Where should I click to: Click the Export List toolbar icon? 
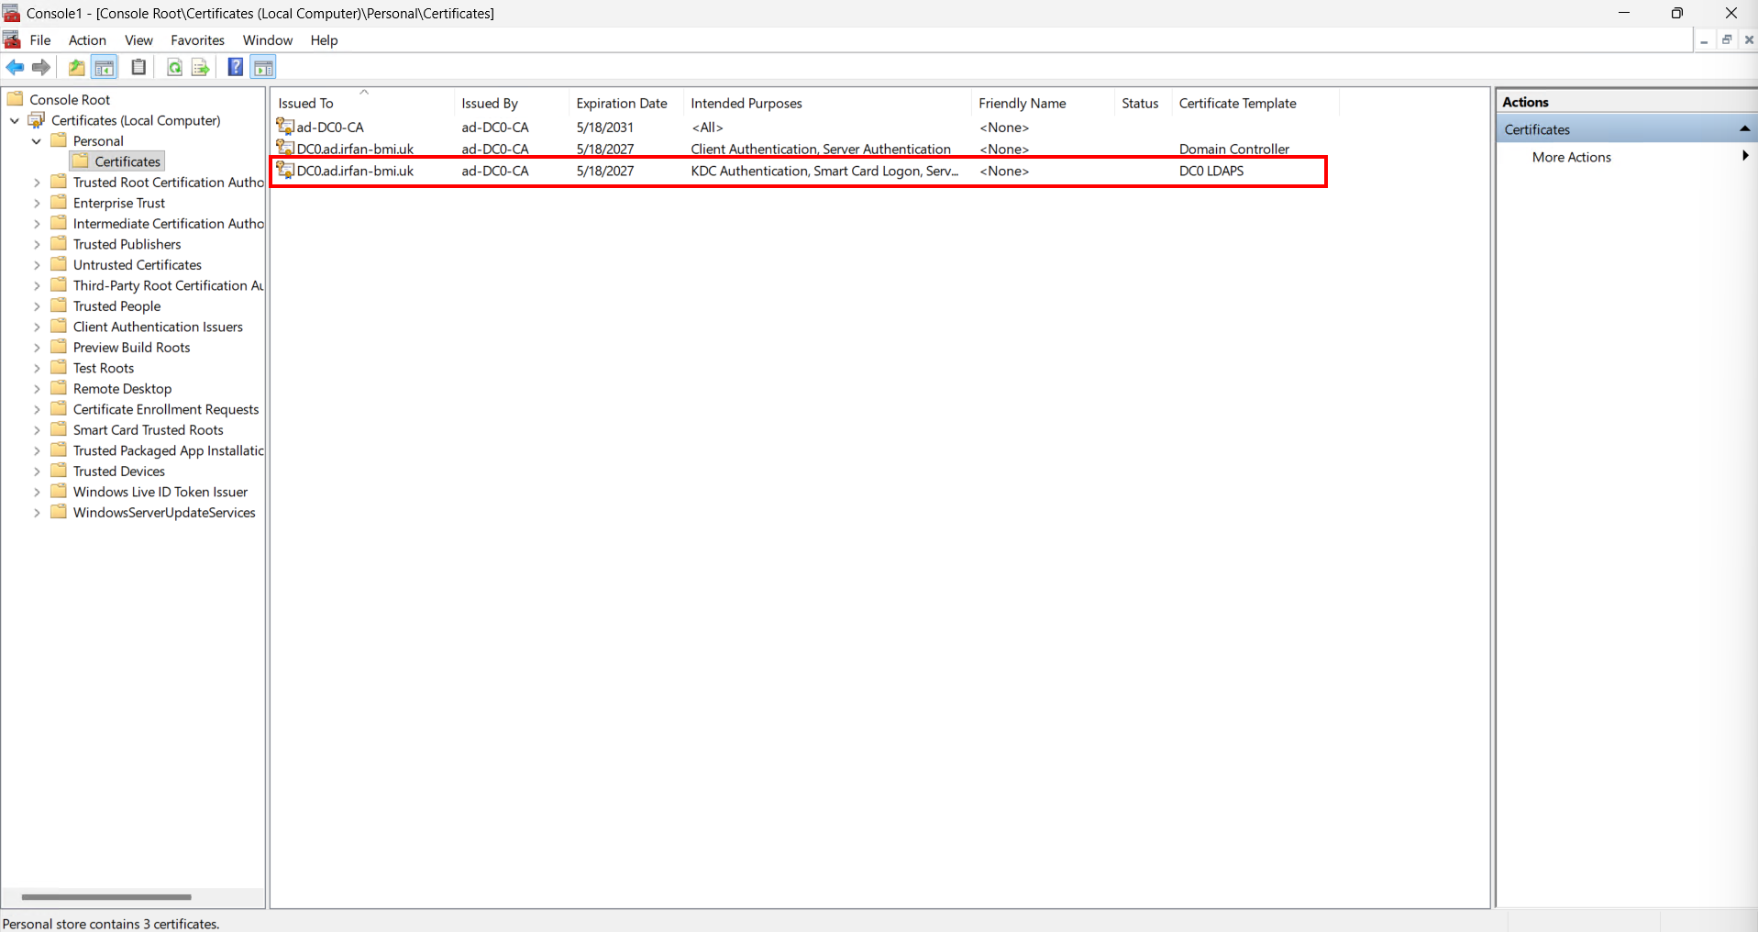pos(200,67)
